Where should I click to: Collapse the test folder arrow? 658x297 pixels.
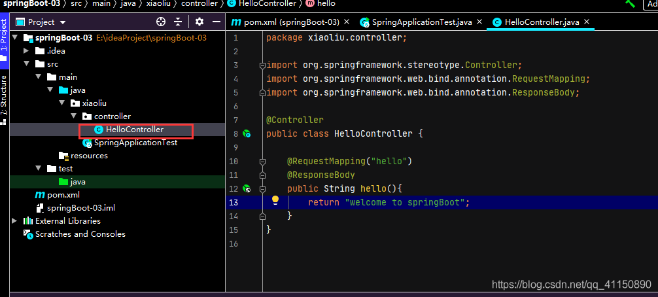pos(39,169)
